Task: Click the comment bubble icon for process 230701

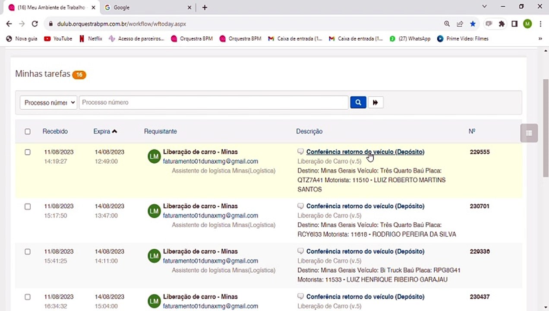Action: point(301,206)
